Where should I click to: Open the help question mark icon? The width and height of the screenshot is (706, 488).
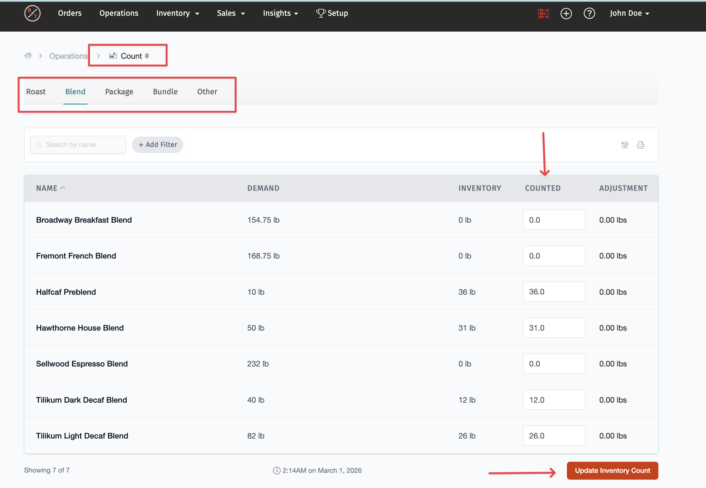pyautogui.click(x=589, y=13)
